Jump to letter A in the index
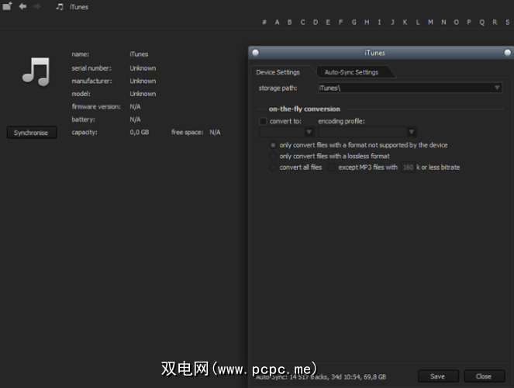The width and height of the screenshot is (514, 388). click(277, 23)
